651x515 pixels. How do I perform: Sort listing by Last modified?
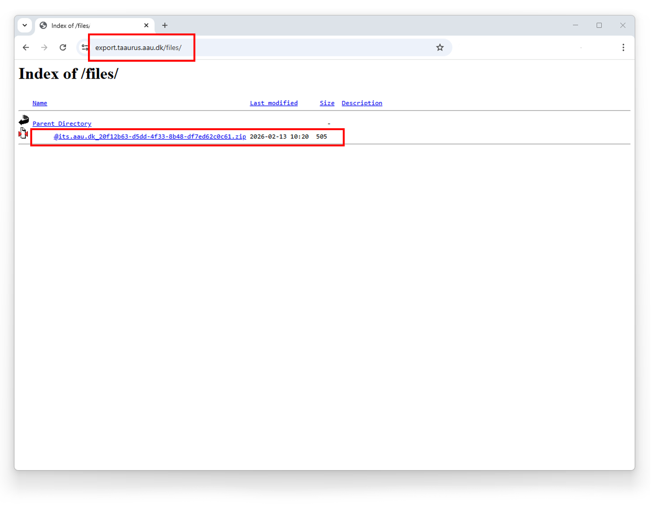[274, 103]
